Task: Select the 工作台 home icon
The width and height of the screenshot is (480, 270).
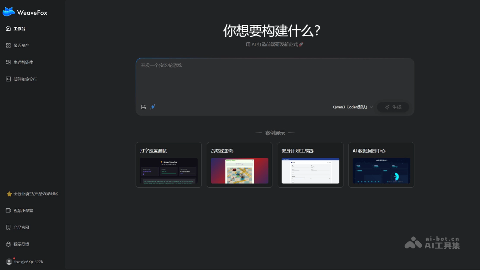Action: [8, 28]
